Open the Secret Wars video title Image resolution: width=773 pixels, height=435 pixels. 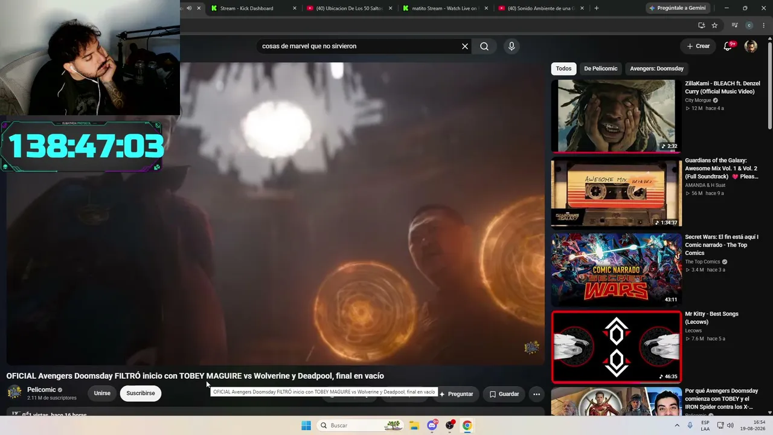coord(722,245)
